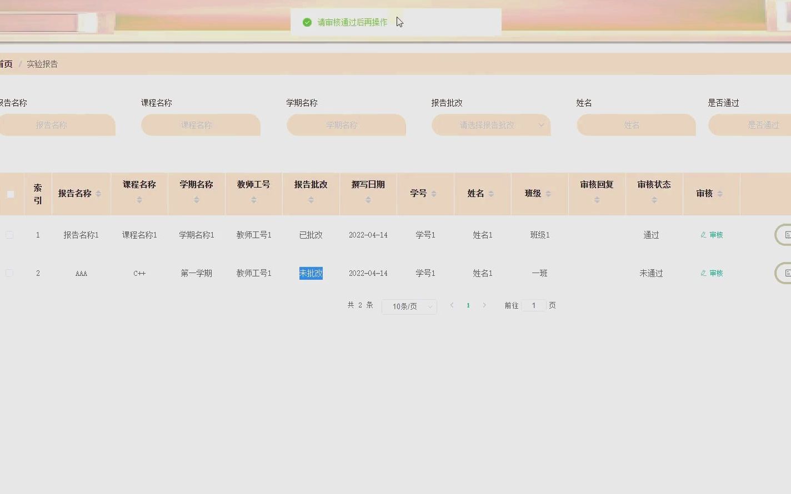This screenshot has width=791, height=494.
Task: Click the C++ course cell
Action: click(x=139, y=273)
